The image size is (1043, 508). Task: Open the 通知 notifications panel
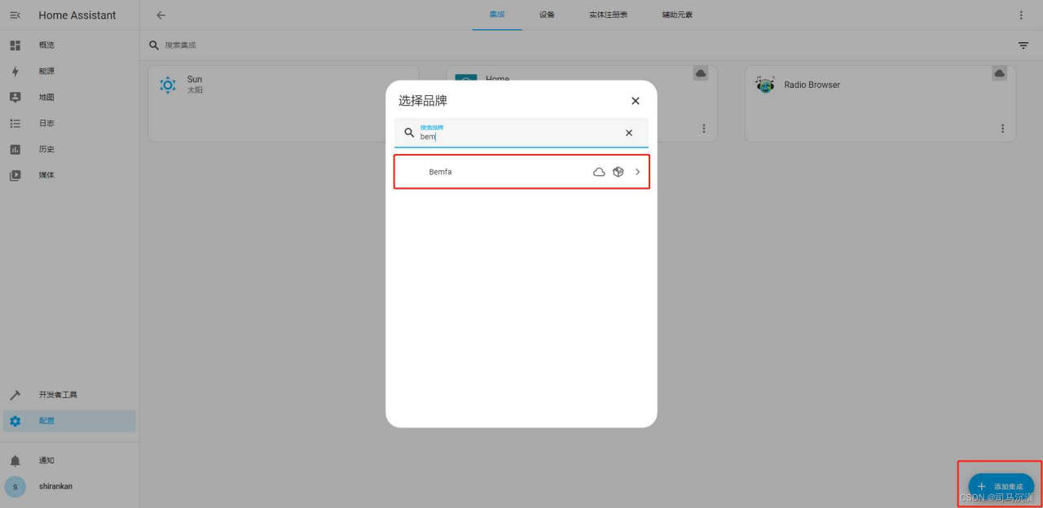coord(69,460)
